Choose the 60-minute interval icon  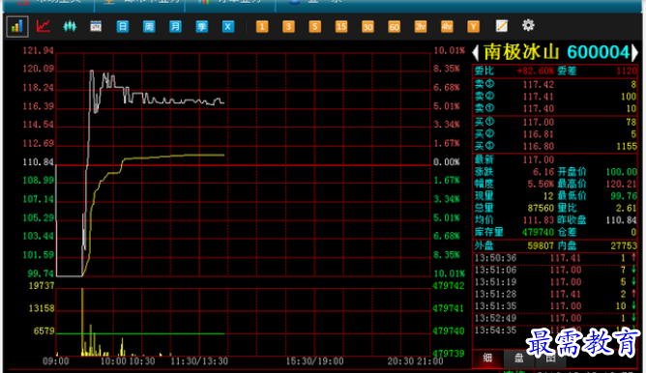[394, 27]
